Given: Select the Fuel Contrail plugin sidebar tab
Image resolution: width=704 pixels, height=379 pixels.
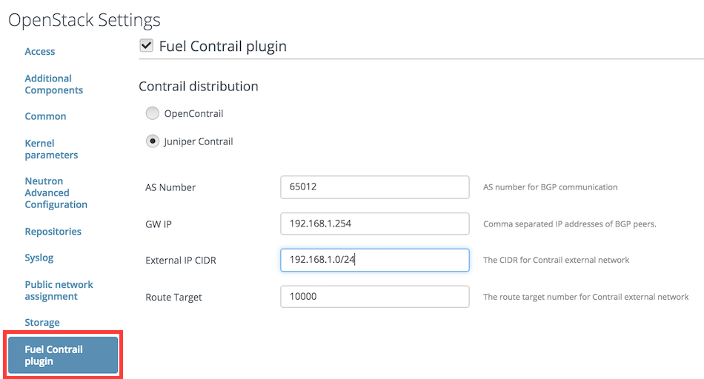Looking at the screenshot, I should [x=63, y=355].
